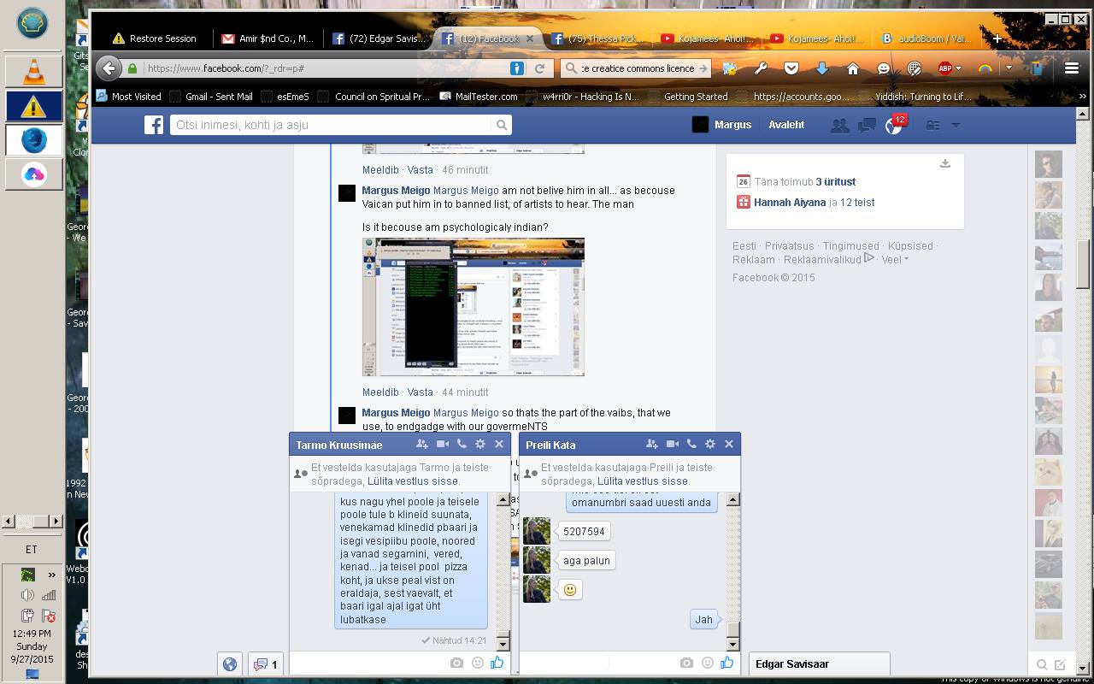Open Firefox hamburger menu

tap(1071, 68)
